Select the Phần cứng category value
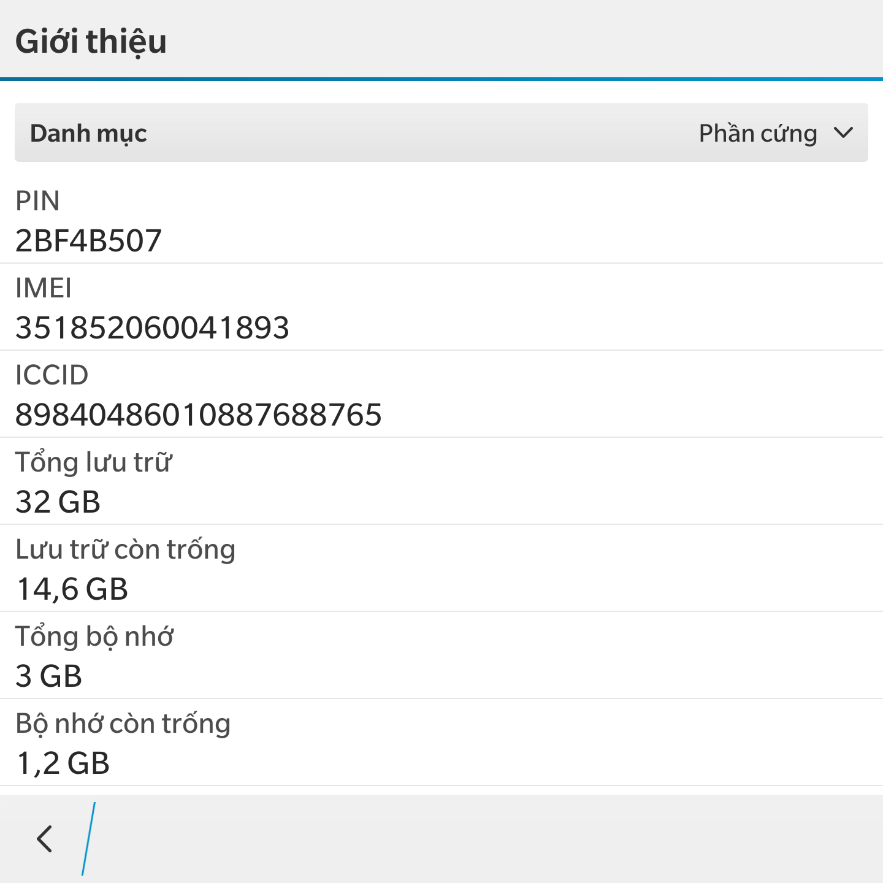This screenshot has height=883, width=883. tap(758, 134)
